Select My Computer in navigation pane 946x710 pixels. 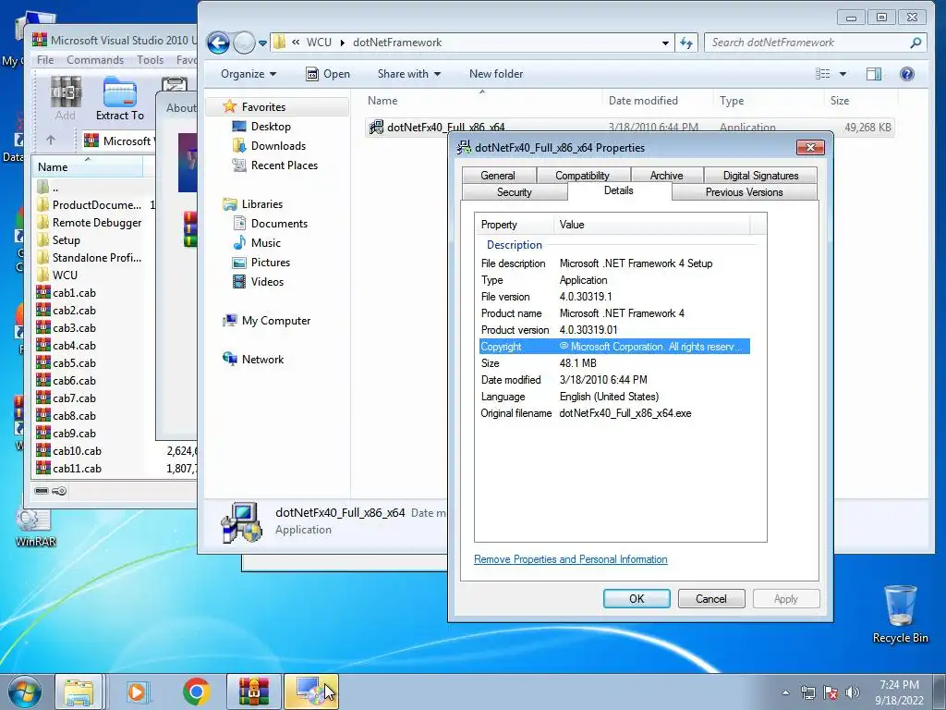tap(275, 321)
